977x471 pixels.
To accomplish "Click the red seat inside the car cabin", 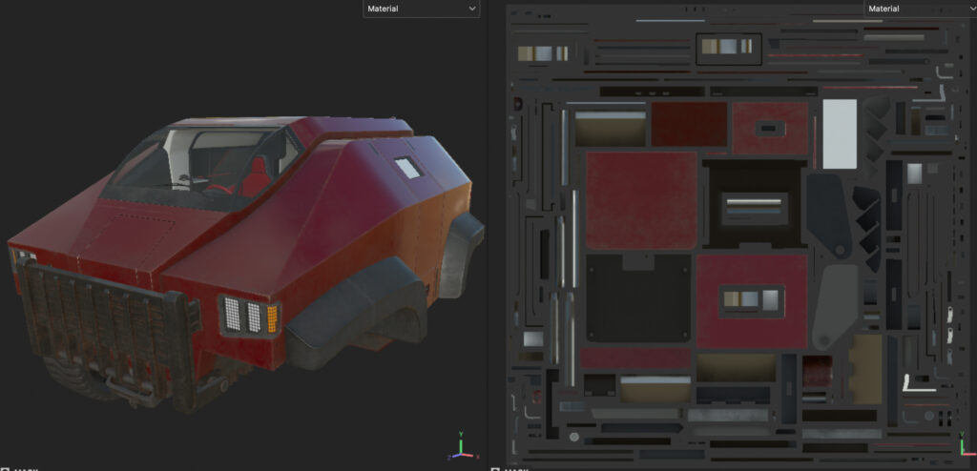I will point(255,179).
